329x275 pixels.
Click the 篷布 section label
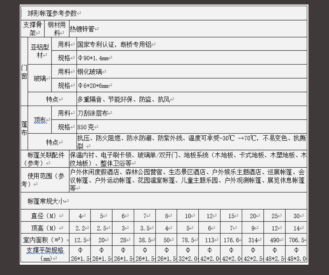[24, 127]
